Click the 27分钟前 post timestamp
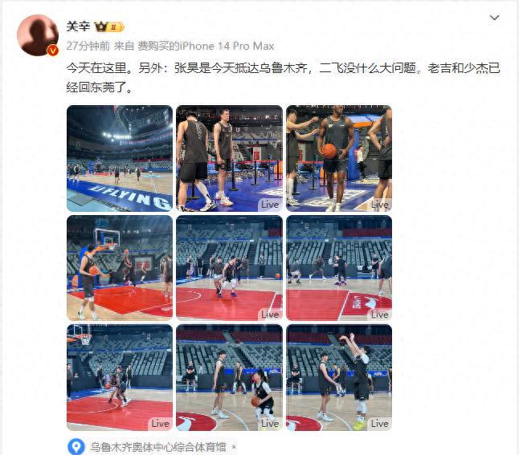 (x=88, y=46)
